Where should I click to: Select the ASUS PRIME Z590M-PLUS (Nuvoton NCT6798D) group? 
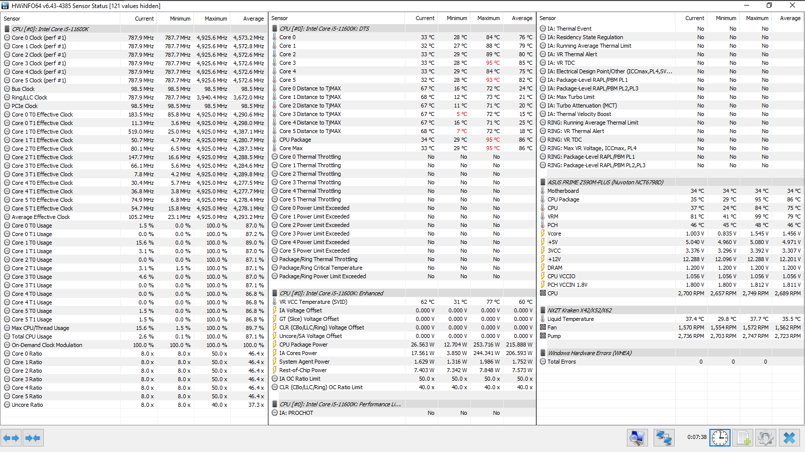[670, 182]
